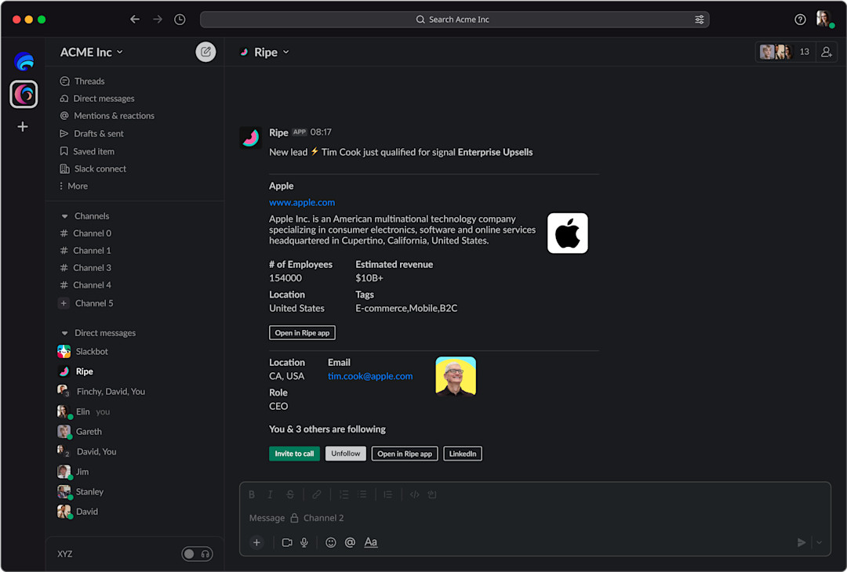Open the emoji picker
The image size is (847, 572).
(x=331, y=542)
